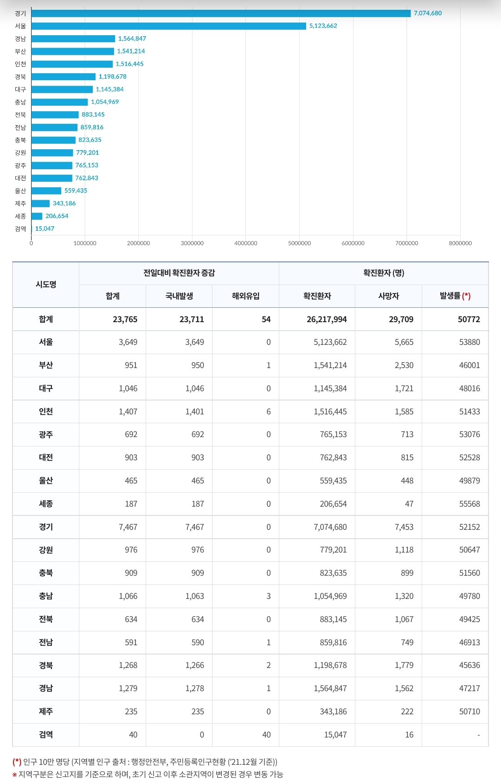Click the 부산 row name in table
The image size is (501, 782).
[46, 365]
